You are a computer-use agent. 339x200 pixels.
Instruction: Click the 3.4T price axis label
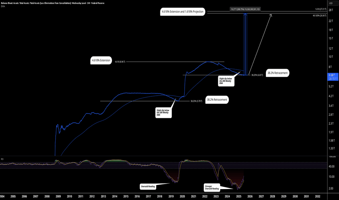(331, 106)
